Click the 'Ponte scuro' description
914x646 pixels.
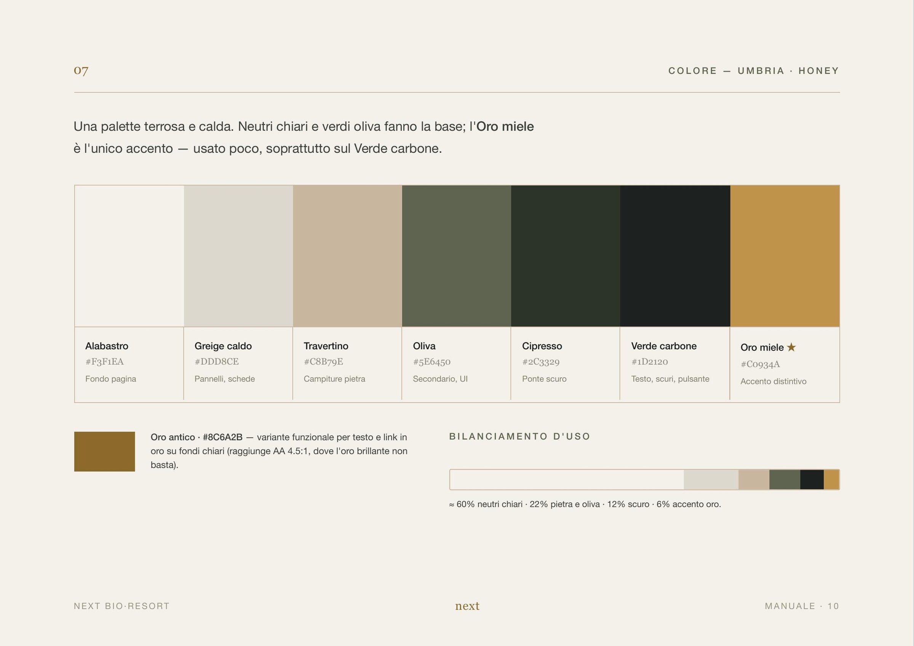tap(544, 379)
